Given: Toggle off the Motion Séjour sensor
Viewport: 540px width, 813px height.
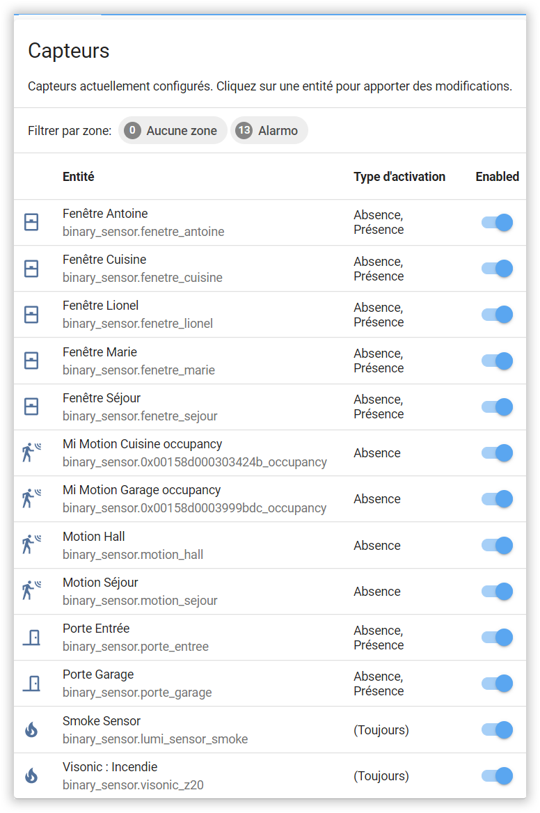Looking at the screenshot, I should (x=497, y=592).
